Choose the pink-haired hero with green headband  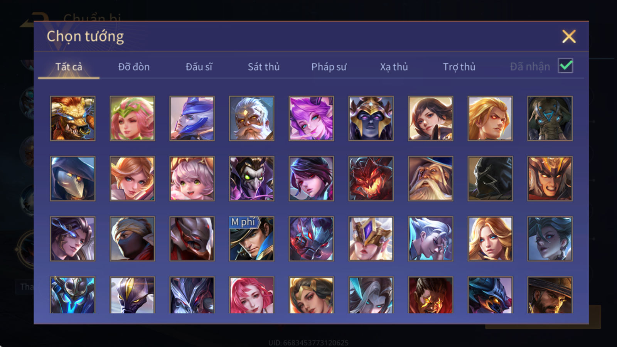[x=132, y=118]
